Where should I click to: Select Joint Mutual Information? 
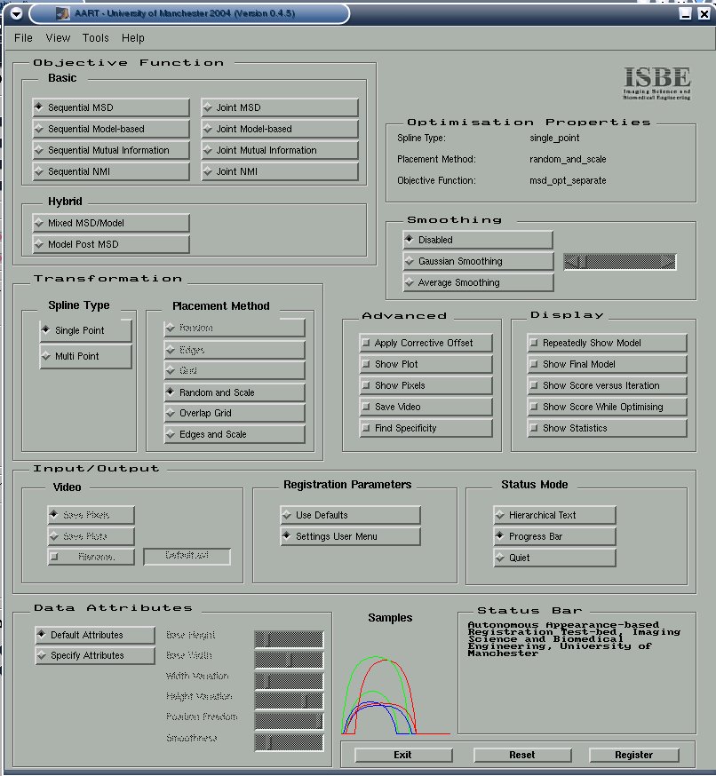[280, 150]
